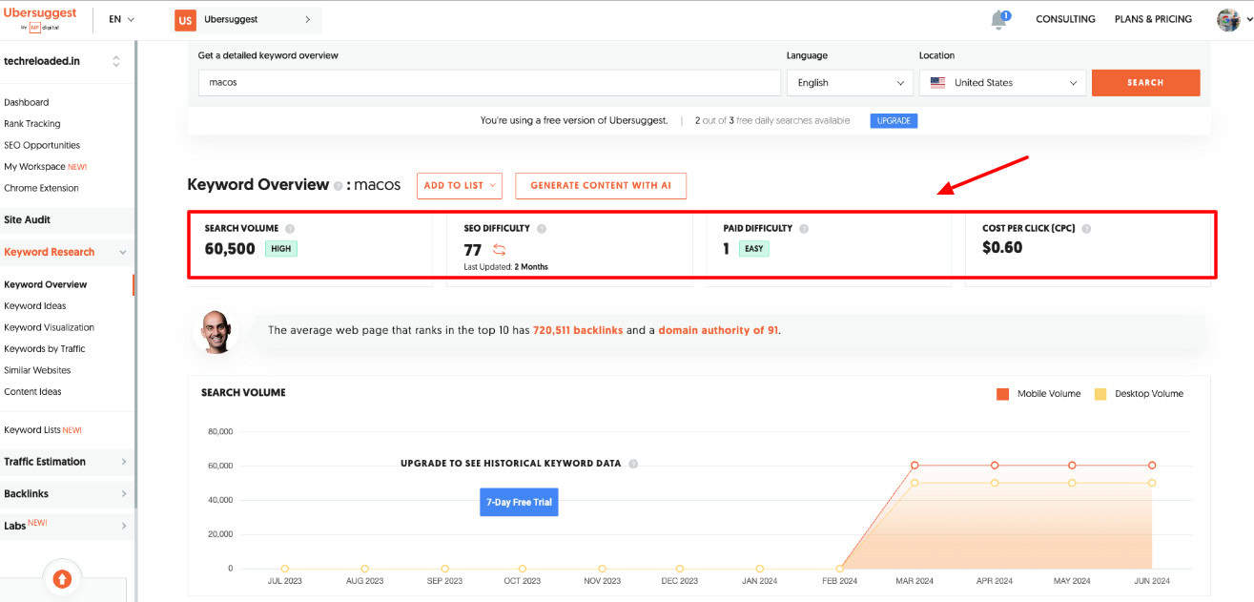The height and width of the screenshot is (602, 1254).
Task: Click the June 2024 mobile volume data point
Action: [x=1152, y=466]
